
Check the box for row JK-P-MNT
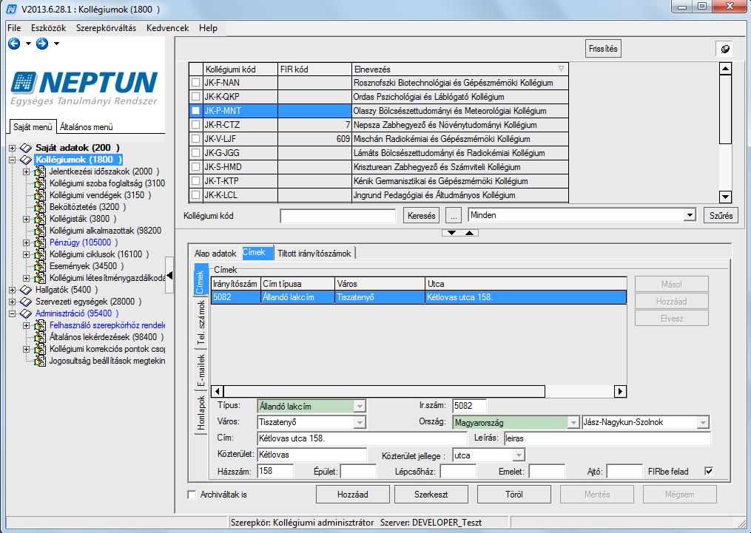[195, 111]
